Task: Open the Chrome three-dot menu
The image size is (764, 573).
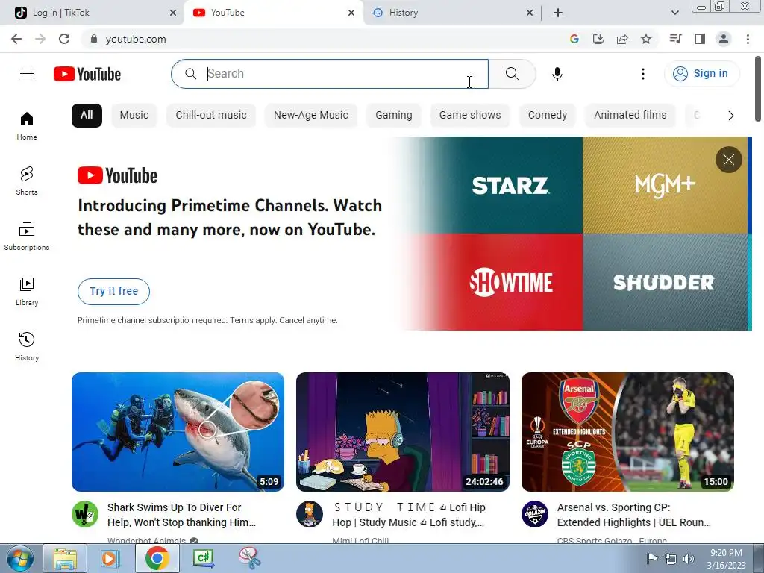Action: pos(748,39)
